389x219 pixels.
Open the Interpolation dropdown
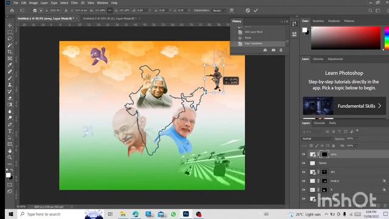point(219,11)
